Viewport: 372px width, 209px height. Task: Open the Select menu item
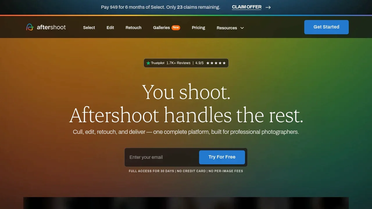click(x=89, y=28)
